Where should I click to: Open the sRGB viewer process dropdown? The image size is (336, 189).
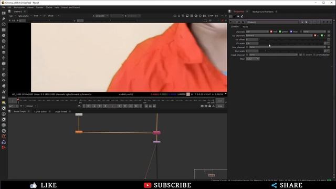pos(54,16)
